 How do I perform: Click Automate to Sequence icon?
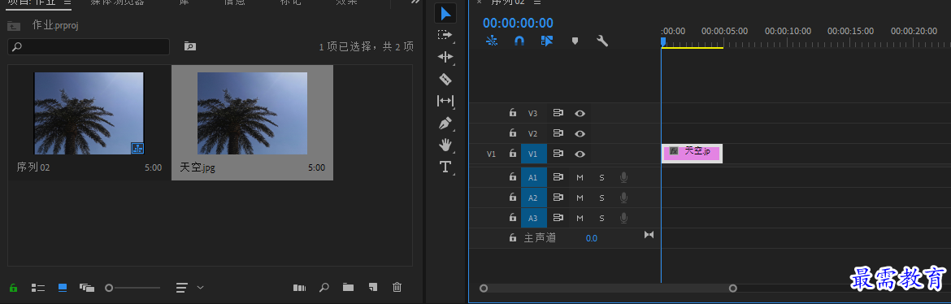[300, 288]
